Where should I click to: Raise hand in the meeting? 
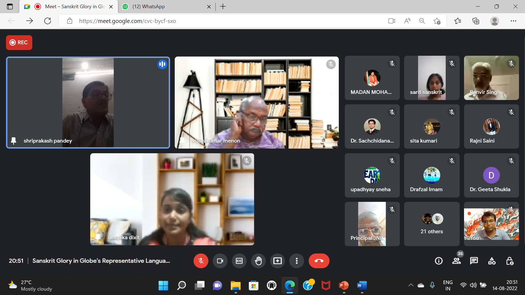coord(258,261)
